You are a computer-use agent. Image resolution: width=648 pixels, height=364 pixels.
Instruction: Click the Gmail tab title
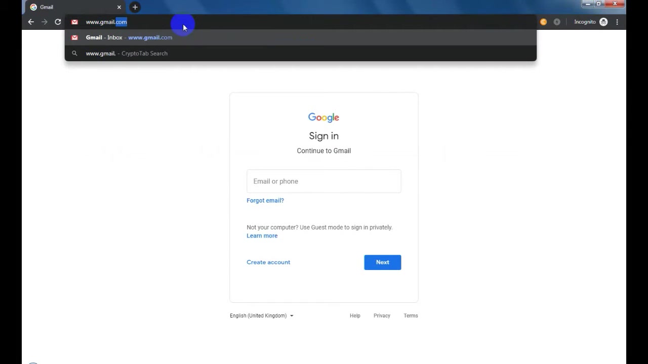pyautogui.click(x=47, y=7)
